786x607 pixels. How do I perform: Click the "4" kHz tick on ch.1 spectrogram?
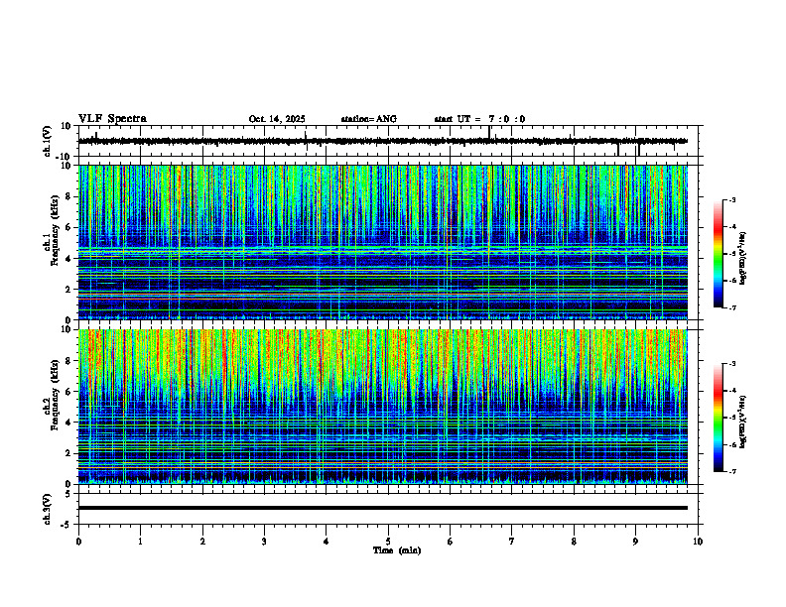69,259
